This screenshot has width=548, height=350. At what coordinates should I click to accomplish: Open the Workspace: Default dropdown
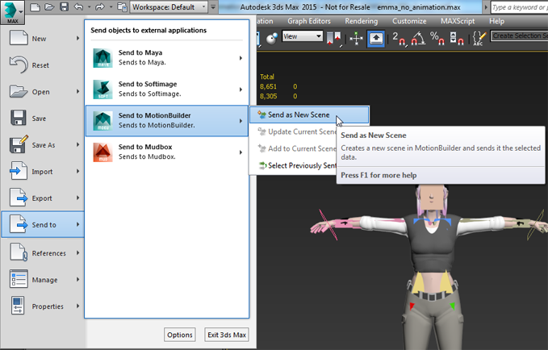(169, 7)
